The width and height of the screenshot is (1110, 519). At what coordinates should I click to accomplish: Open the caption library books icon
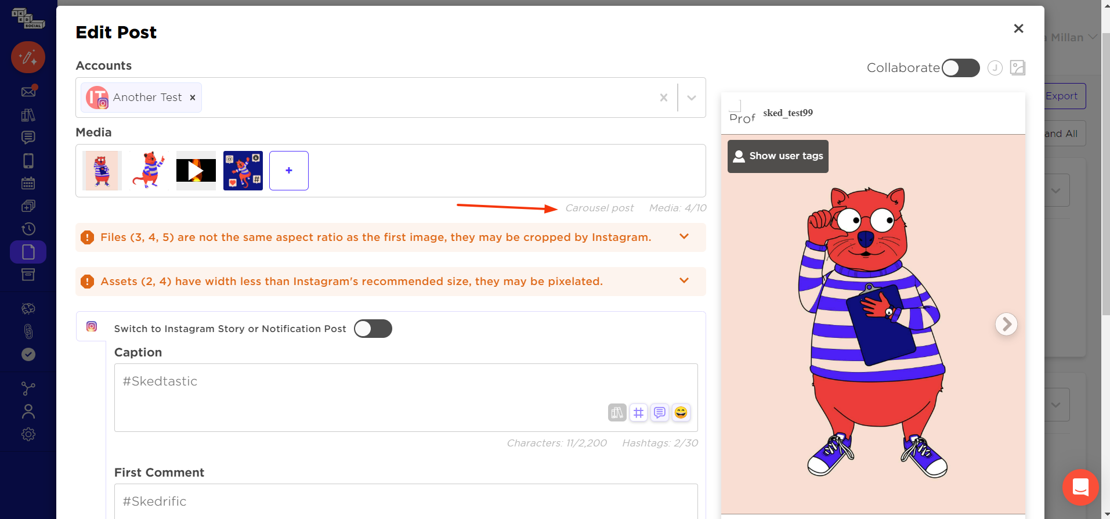tap(617, 412)
